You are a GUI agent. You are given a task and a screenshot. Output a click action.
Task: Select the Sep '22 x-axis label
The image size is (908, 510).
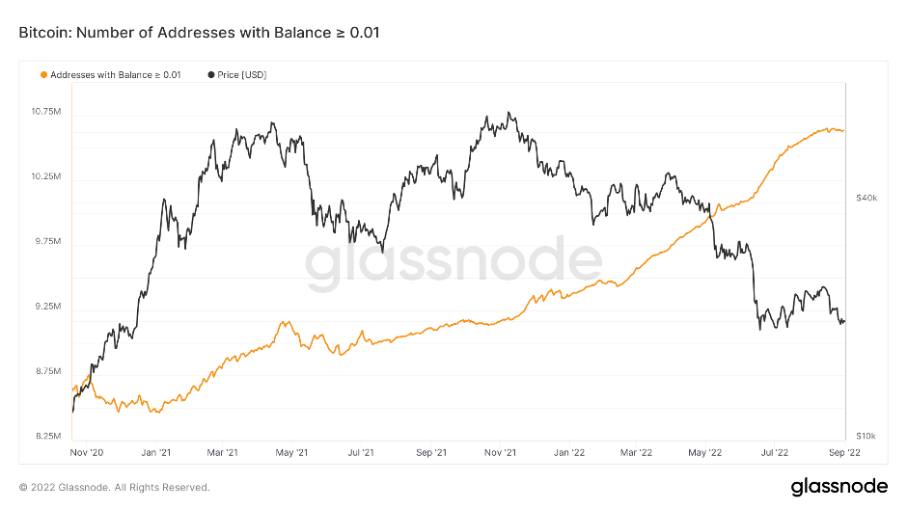pyautogui.click(x=842, y=451)
